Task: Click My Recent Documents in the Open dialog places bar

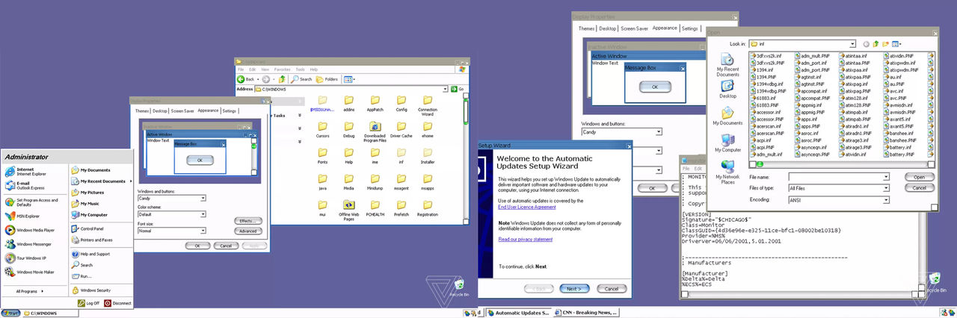Action: [x=727, y=65]
